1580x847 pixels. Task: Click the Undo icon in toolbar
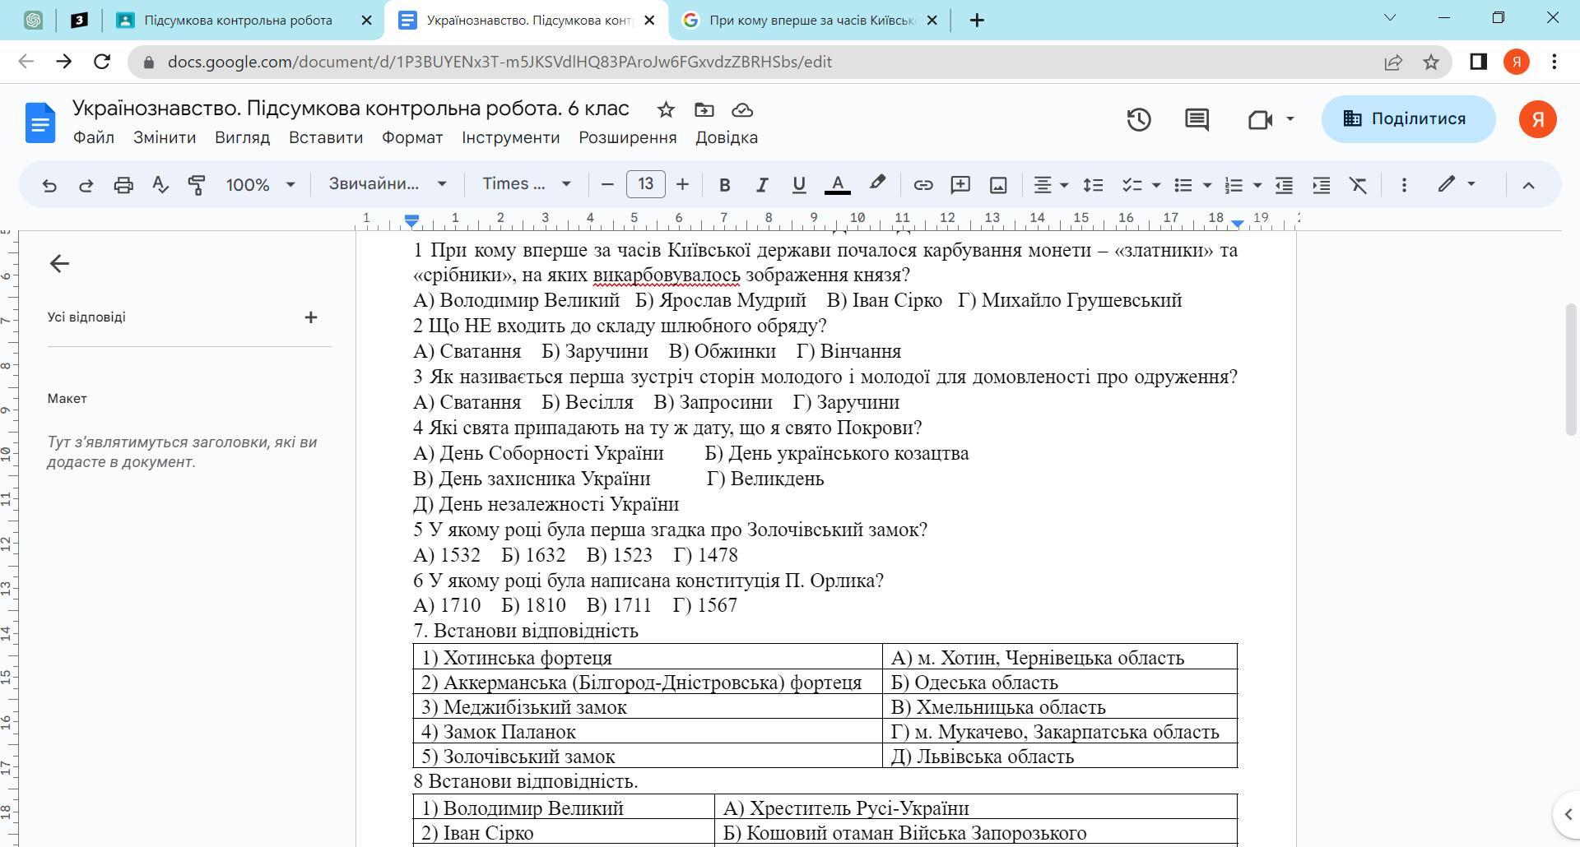[x=49, y=185]
